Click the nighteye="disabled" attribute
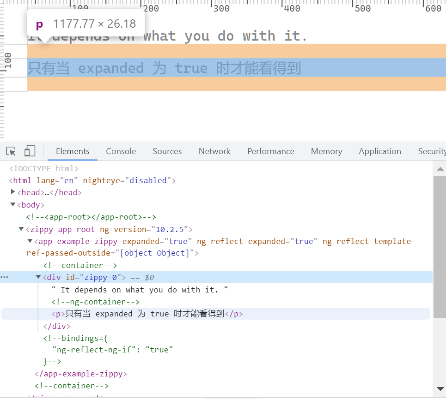 coord(127,180)
